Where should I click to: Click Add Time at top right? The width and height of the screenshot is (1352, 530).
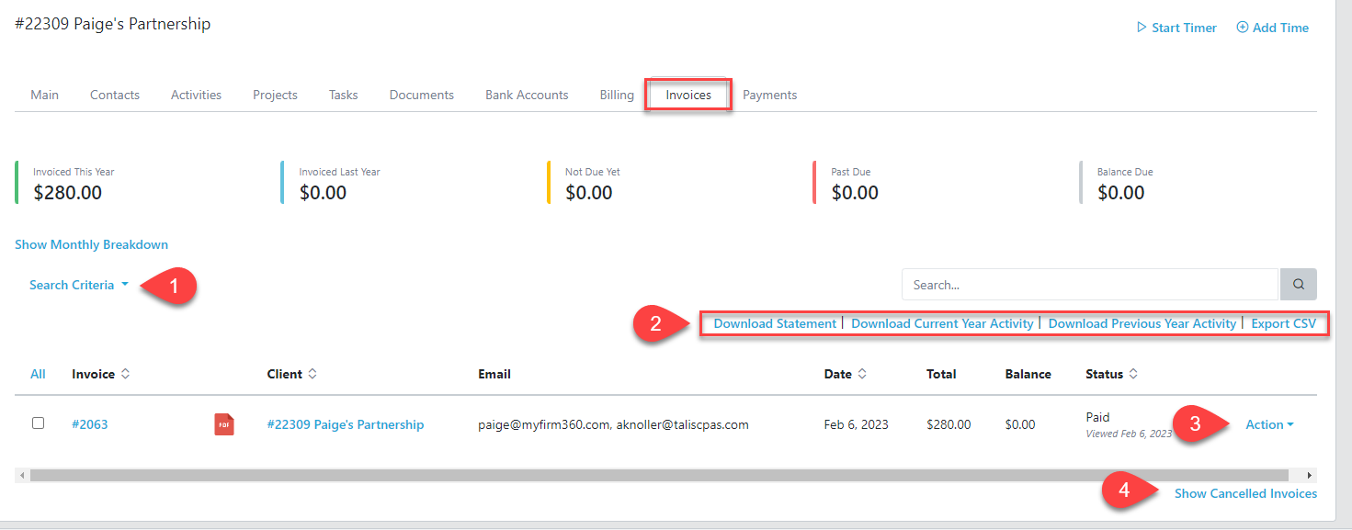point(1273,27)
